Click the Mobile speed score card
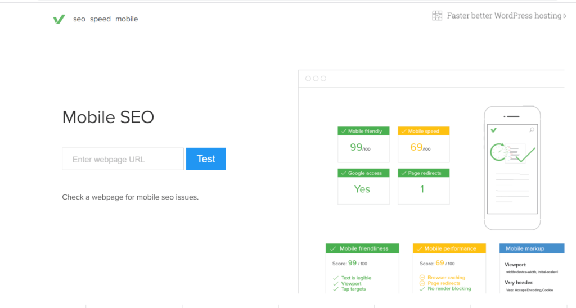Screen dimensions: 576x308 pos(424,144)
